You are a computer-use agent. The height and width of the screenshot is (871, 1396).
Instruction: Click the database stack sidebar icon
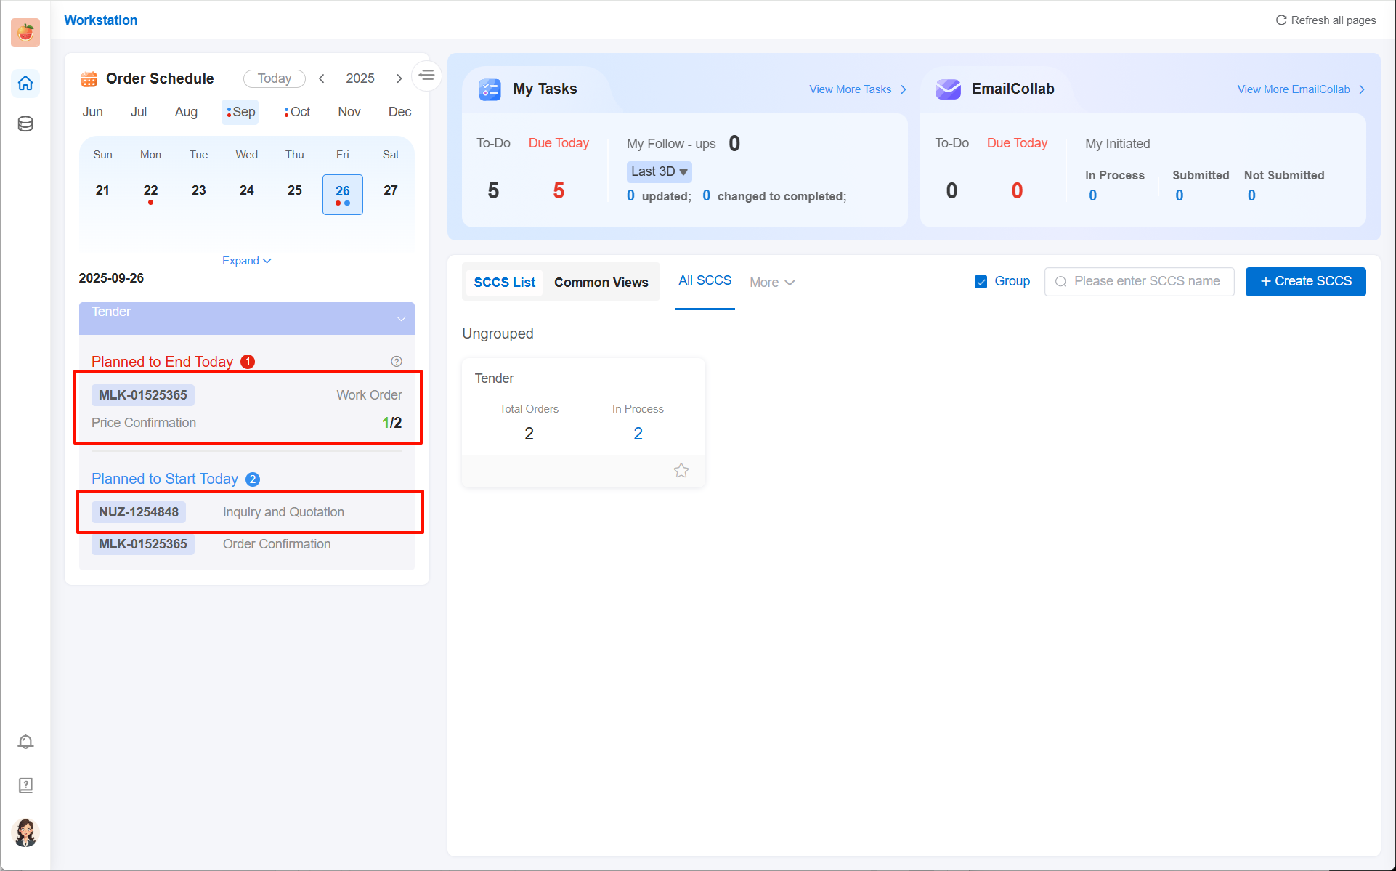(x=25, y=123)
